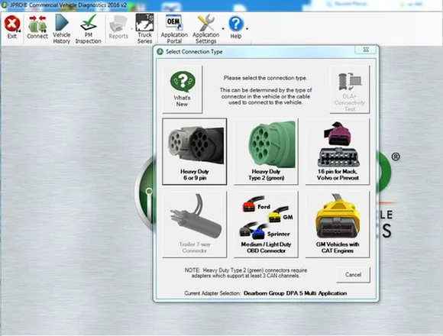Select GM Vehicles with CAT Engines

point(338,225)
